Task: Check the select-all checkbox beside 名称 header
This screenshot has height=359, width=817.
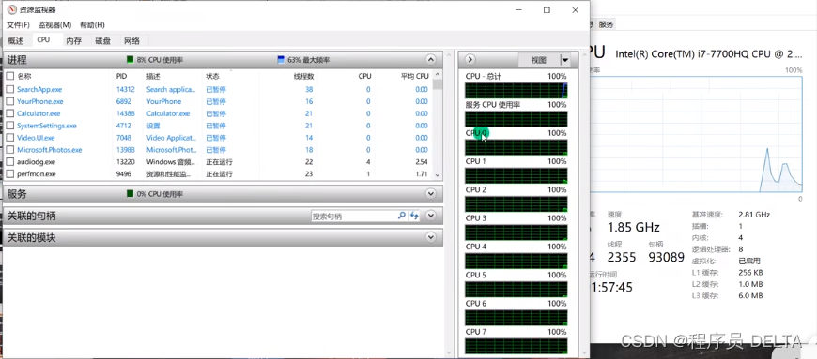Action: tap(10, 76)
